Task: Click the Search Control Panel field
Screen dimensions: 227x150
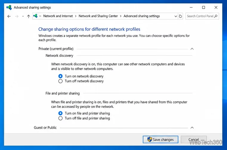Action: [202, 16]
